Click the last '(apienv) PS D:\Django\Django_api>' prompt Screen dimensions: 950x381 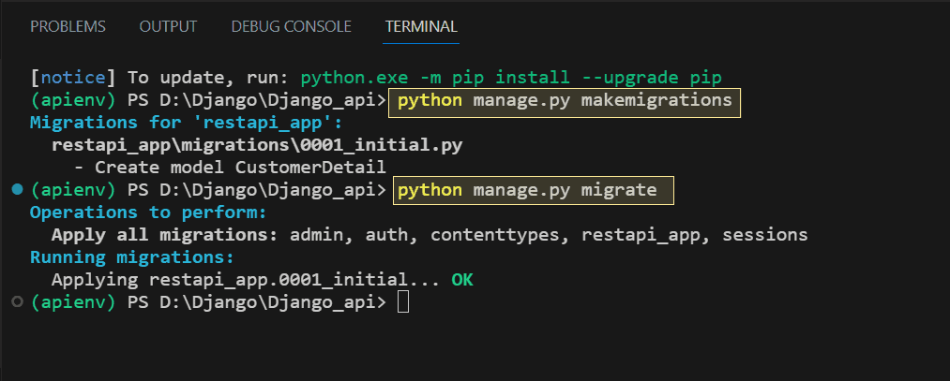[x=208, y=302]
